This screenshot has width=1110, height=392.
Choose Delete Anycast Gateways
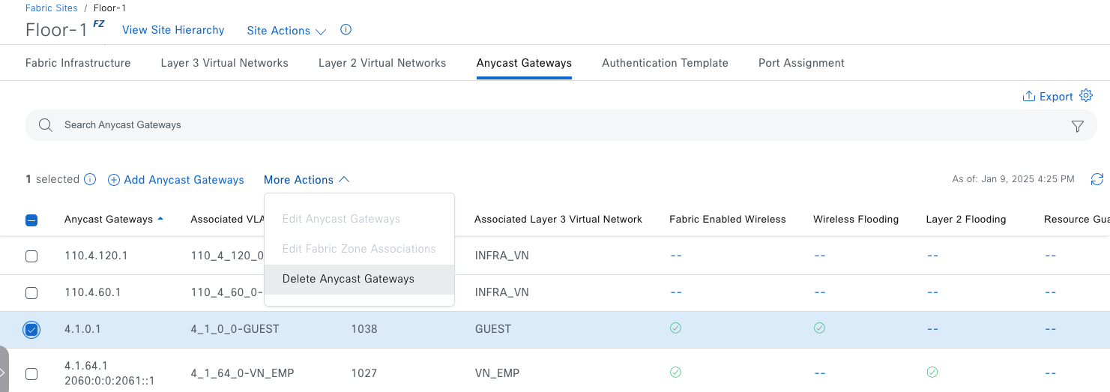[x=349, y=279]
